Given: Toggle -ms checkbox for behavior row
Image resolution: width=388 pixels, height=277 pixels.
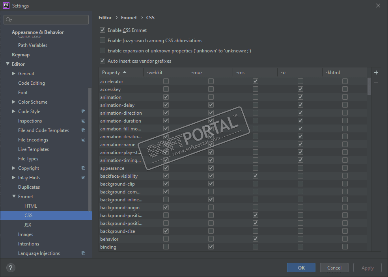Looking at the screenshot, I should 256,239.
